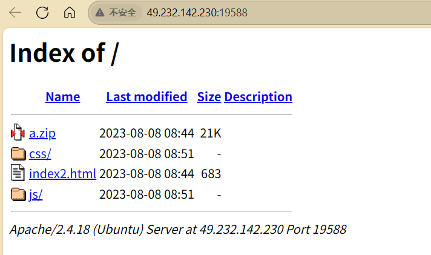Click the zip archive icon beside a.zip

pyautogui.click(x=18, y=133)
